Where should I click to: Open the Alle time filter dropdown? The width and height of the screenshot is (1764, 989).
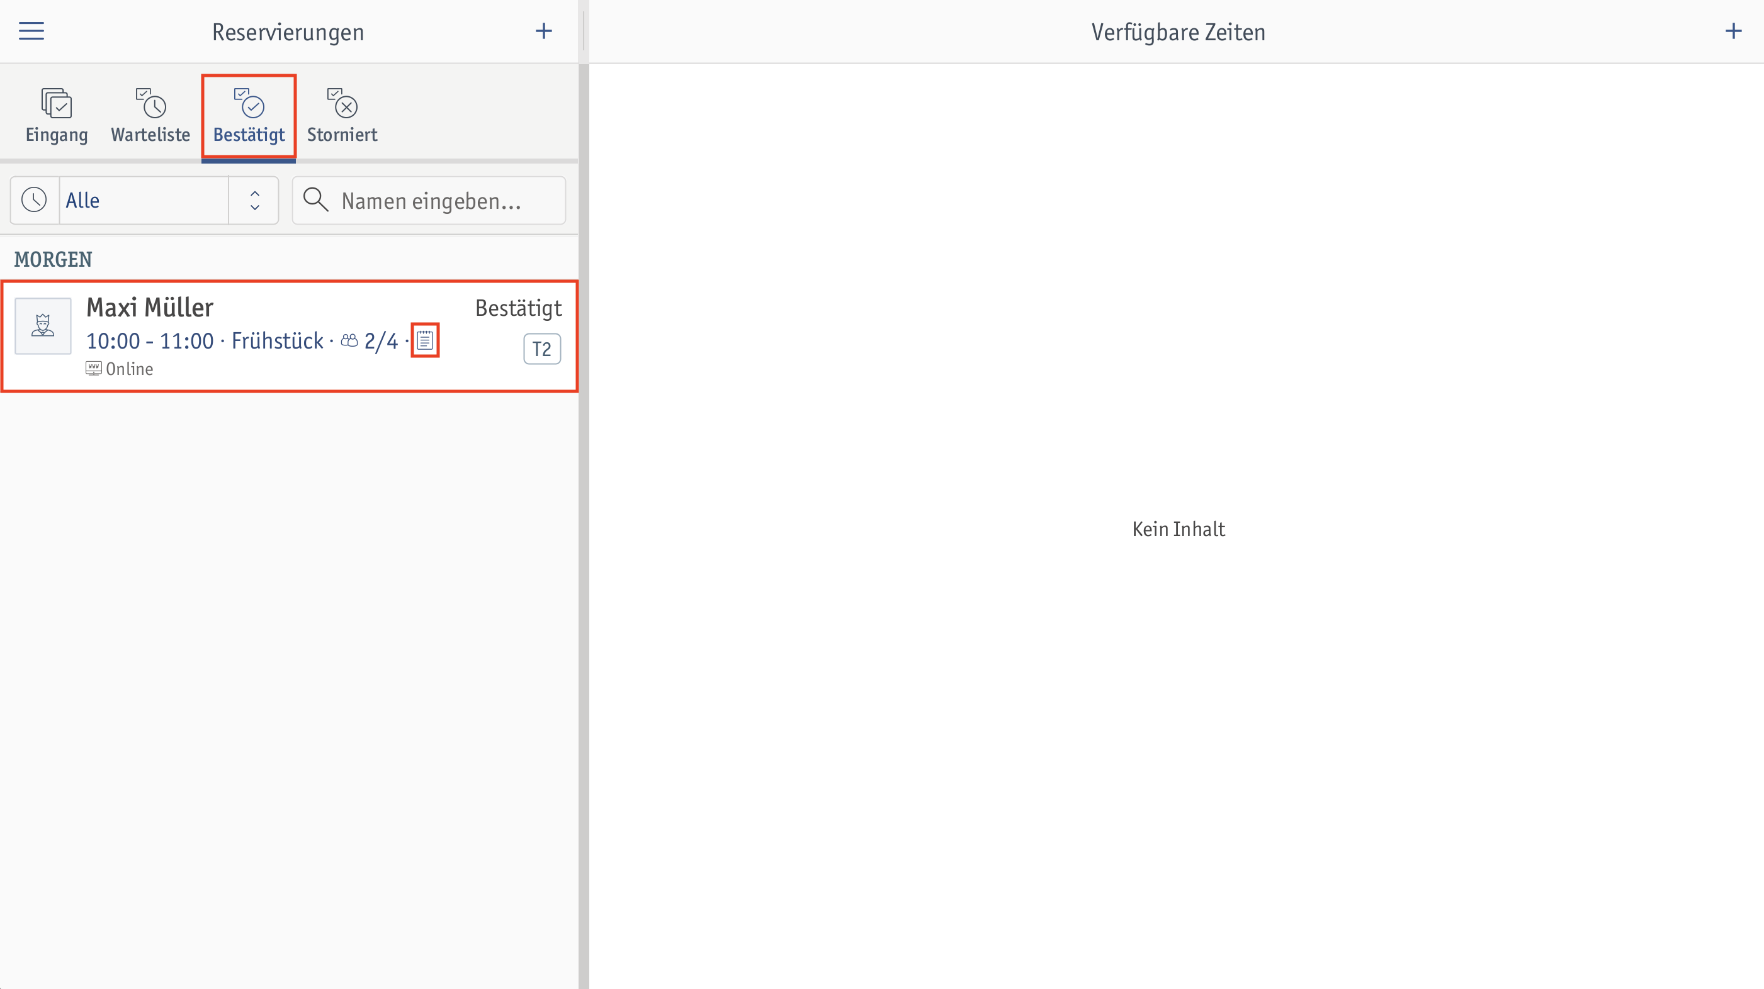145,201
